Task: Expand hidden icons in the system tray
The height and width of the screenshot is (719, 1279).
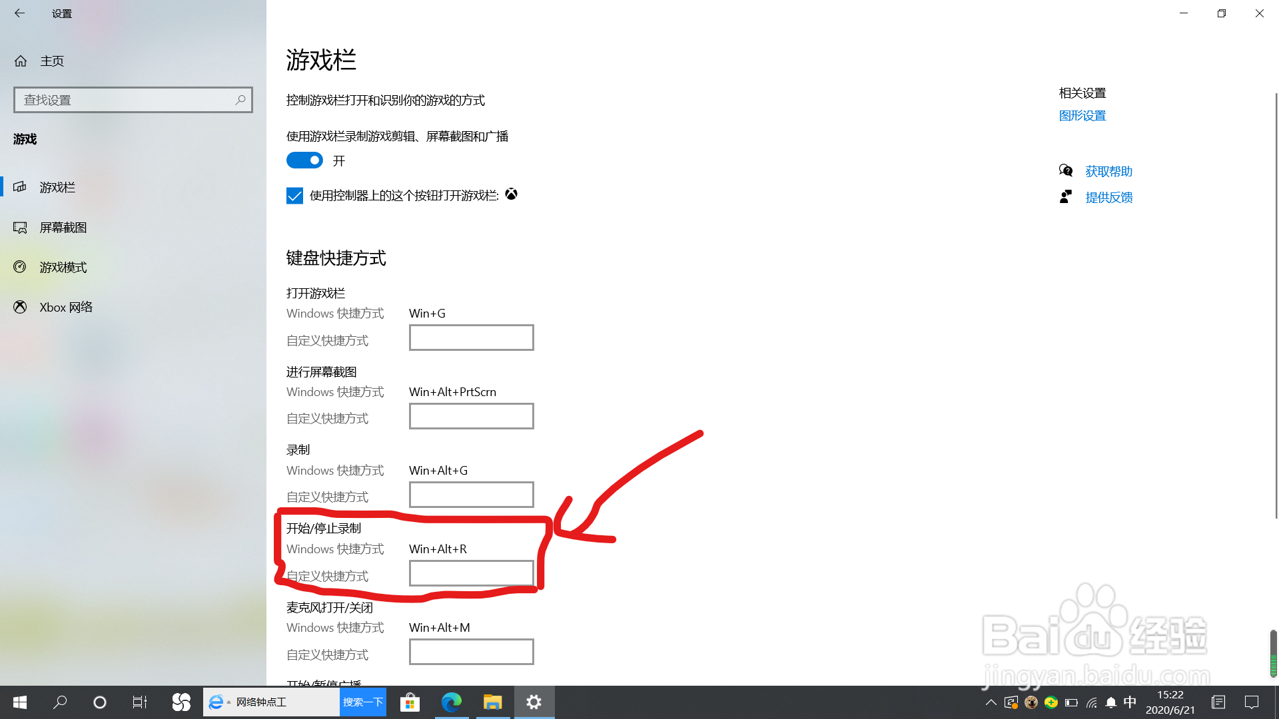Action: (x=991, y=702)
